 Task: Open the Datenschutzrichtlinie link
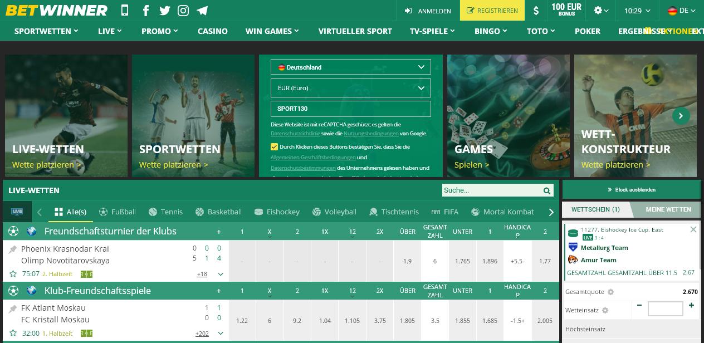[x=295, y=134]
